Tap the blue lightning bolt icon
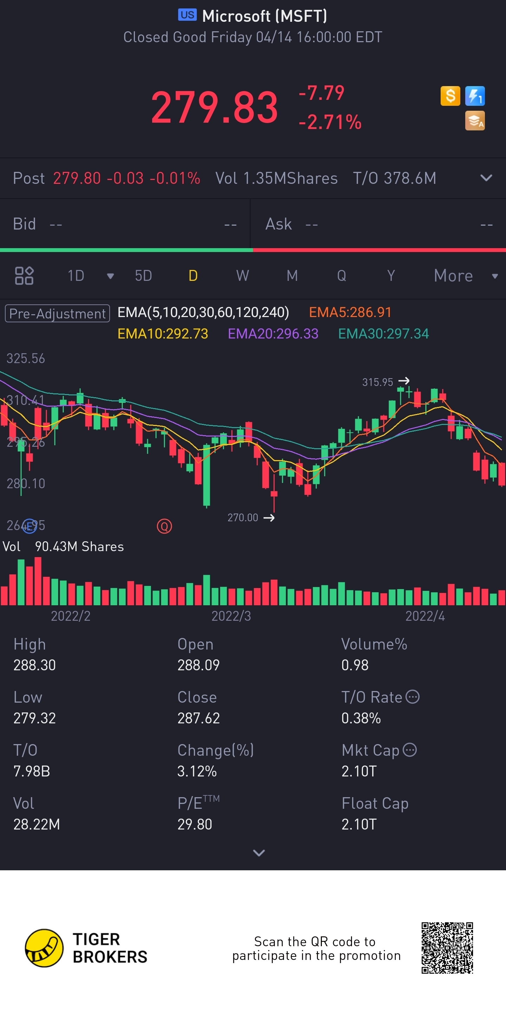The height and width of the screenshot is (1026, 506). [x=475, y=96]
